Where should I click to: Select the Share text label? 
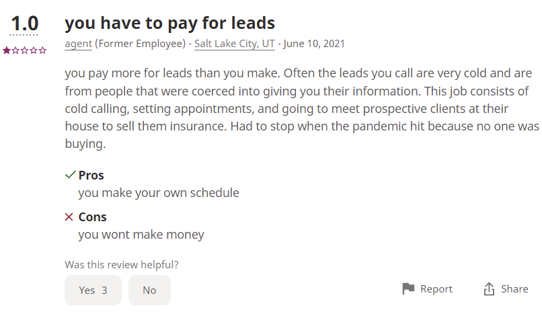[514, 288]
